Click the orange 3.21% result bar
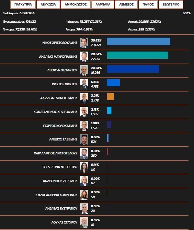Viewport: 194px width, 230px height. (x=110, y=97)
